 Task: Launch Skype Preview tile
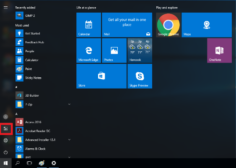(x=140, y=76)
